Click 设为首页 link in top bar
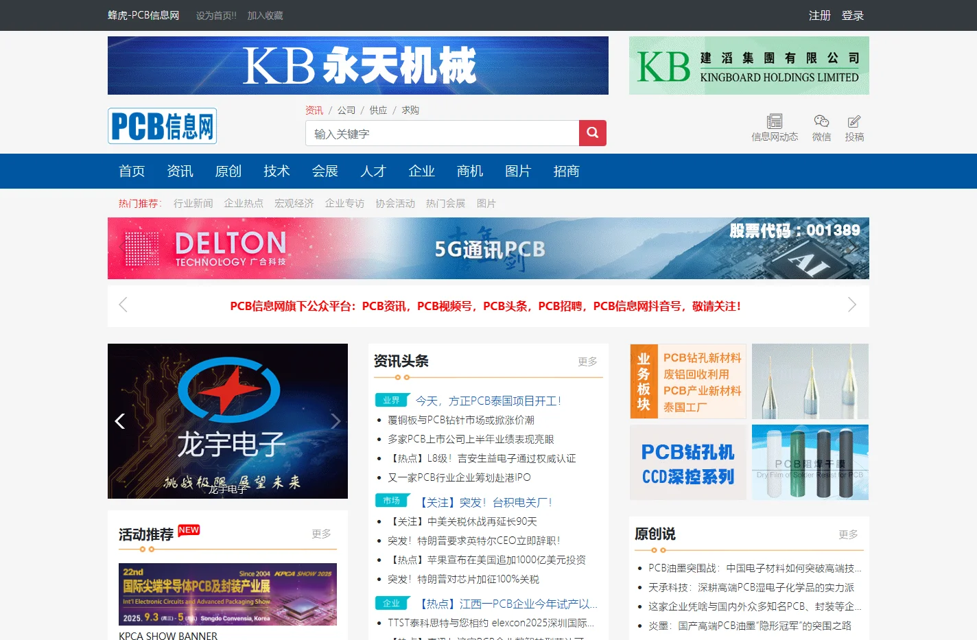Viewport: 977px width, 640px height. tap(216, 15)
